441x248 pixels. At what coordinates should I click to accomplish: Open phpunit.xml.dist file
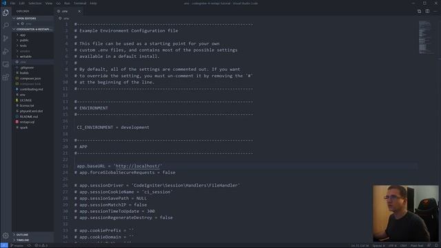[33, 111]
